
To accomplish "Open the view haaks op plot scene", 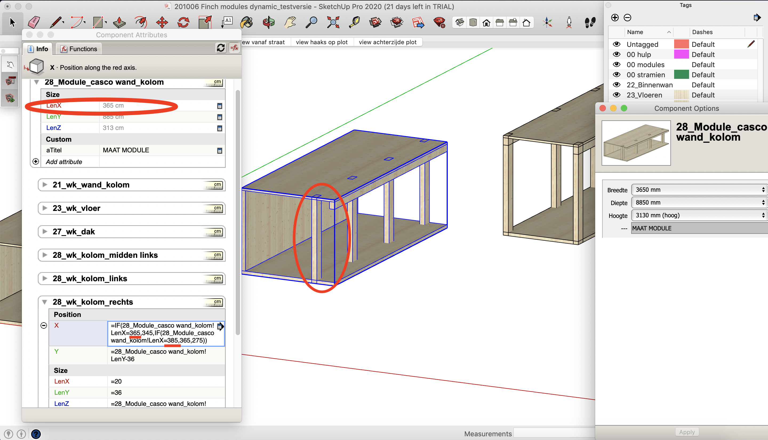I will [x=322, y=42].
